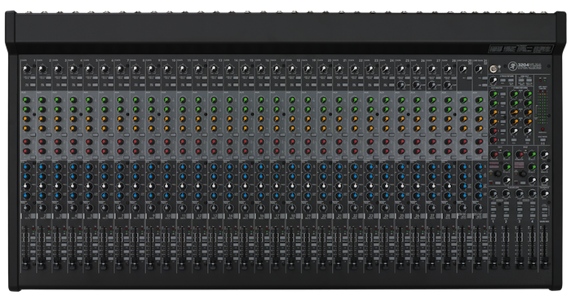Select the line gain knob for channel 29/30
This screenshot has height=300, width=571.
coord(463,68)
